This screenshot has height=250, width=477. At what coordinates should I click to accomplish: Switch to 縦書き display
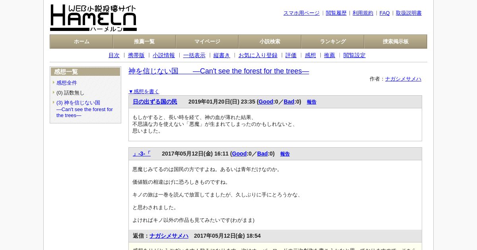[x=222, y=56]
